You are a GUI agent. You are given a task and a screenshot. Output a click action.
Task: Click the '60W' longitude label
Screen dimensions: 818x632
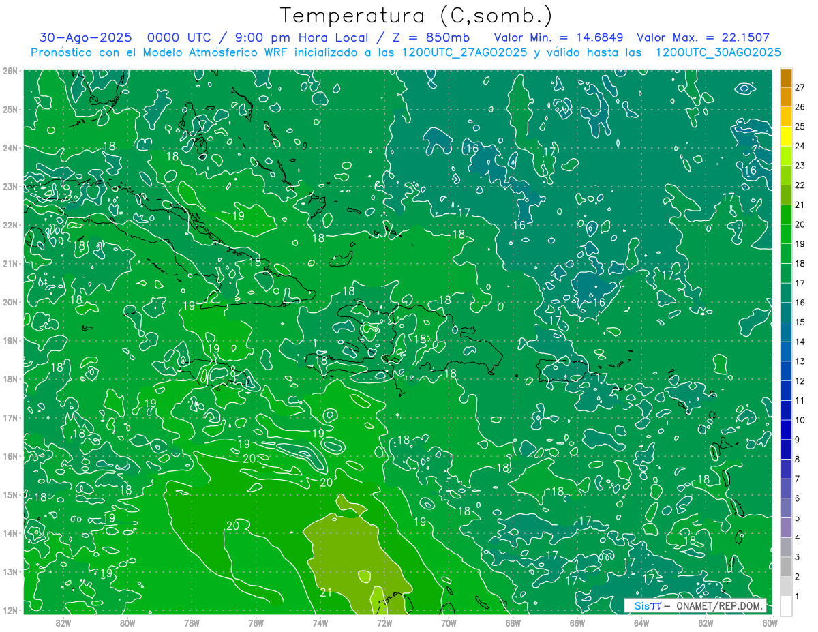770,622
